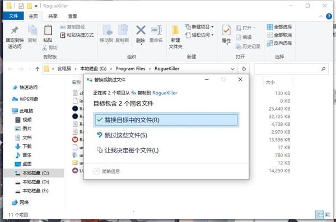Toggle fewer details in the dialog

tap(106, 171)
